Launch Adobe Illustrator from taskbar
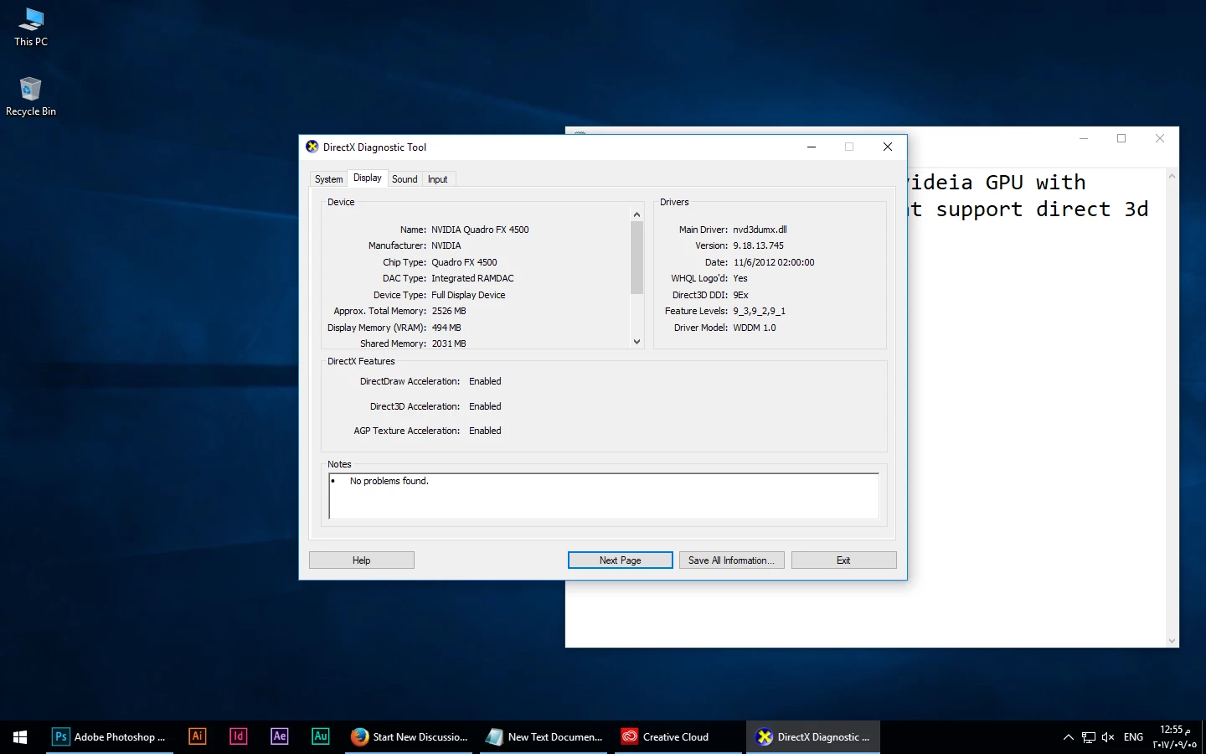This screenshot has width=1206, height=754. tap(198, 737)
